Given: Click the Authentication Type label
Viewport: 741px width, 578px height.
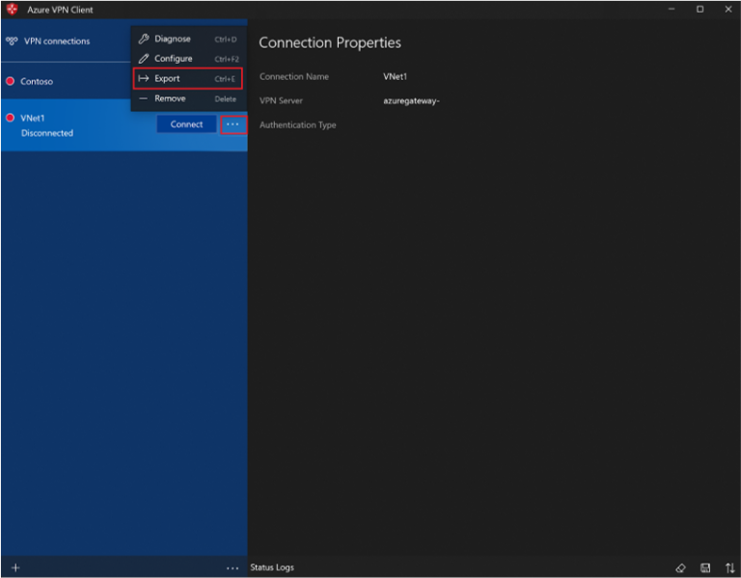Looking at the screenshot, I should (298, 125).
